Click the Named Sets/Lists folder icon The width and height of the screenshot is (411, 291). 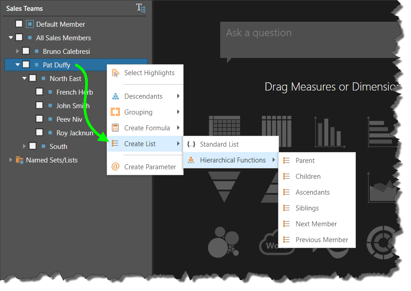[19, 160]
